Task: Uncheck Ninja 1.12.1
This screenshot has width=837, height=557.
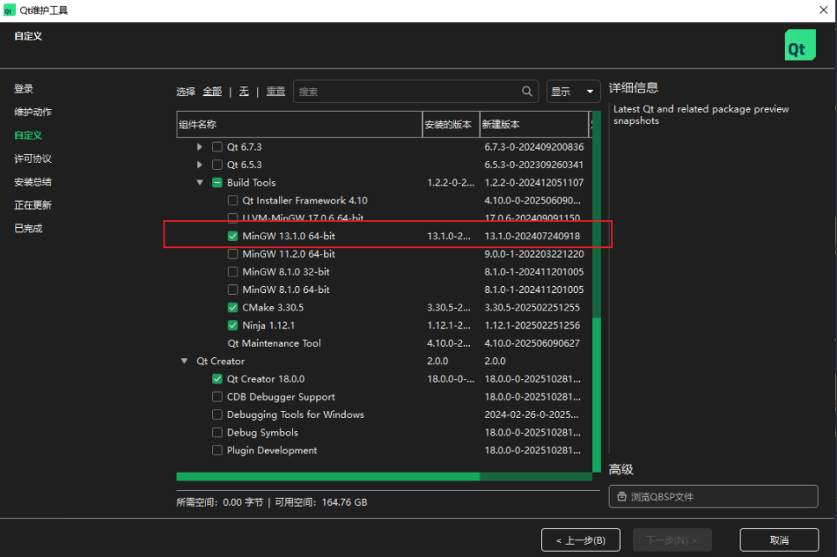Action: point(232,325)
